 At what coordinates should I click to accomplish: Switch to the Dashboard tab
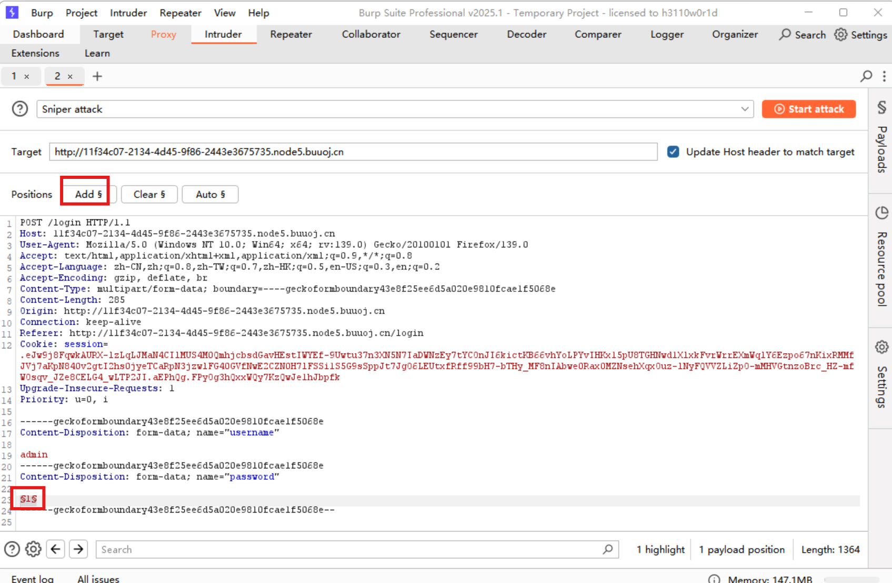tap(38, 34)
